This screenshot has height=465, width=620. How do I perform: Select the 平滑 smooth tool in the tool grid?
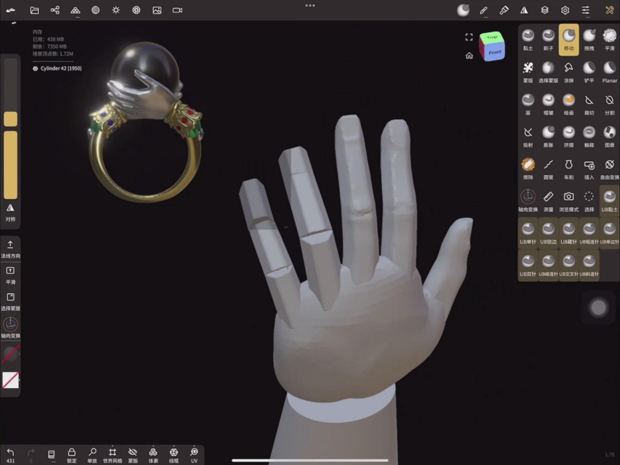tap(609, 39)
